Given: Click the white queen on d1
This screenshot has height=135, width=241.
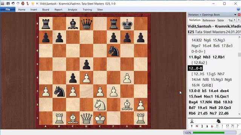Looking at the screenshot, I should click(86, 118).
